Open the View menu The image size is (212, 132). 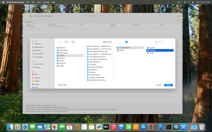39,2
